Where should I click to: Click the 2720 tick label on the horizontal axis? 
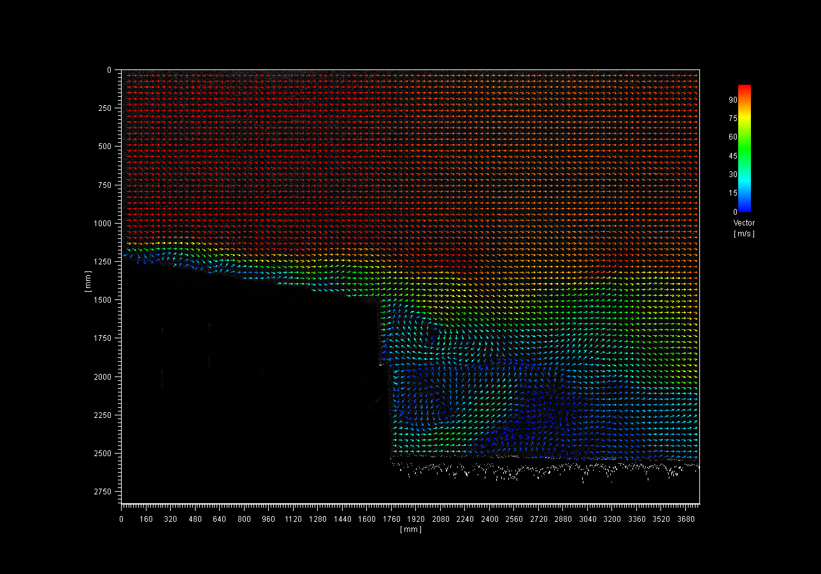(x=538, y=519)
